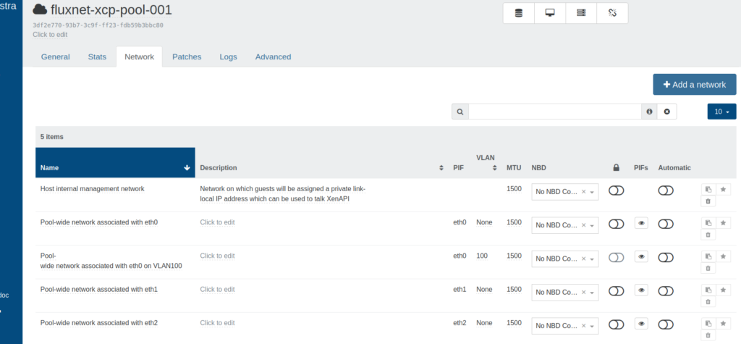Screen dimensions: 741x344
Task: Toggle Automatic for eth0 VLAN100 network
Action: 666,257
